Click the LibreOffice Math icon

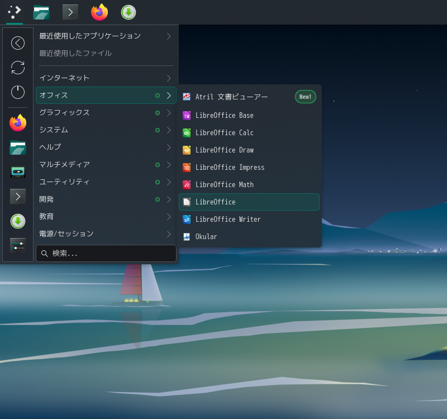pos(187,185)
